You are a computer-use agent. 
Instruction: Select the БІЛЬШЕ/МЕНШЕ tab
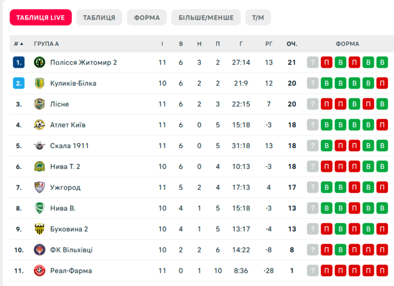tap(206, 17)
